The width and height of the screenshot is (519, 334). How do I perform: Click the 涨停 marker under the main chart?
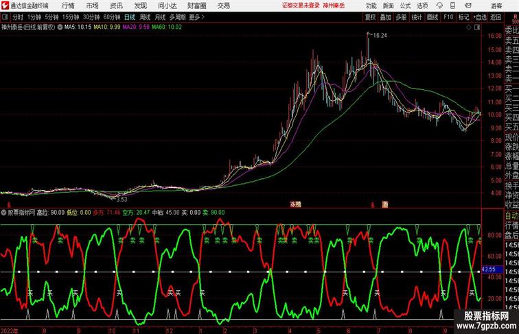(x=296, y=204)
